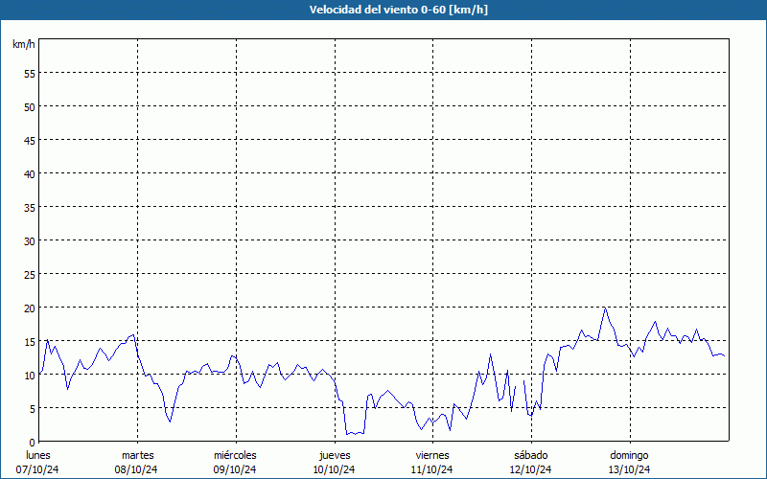Select the 10/10/24 date label
Screen dimensions: 767x479
[335, 469]
